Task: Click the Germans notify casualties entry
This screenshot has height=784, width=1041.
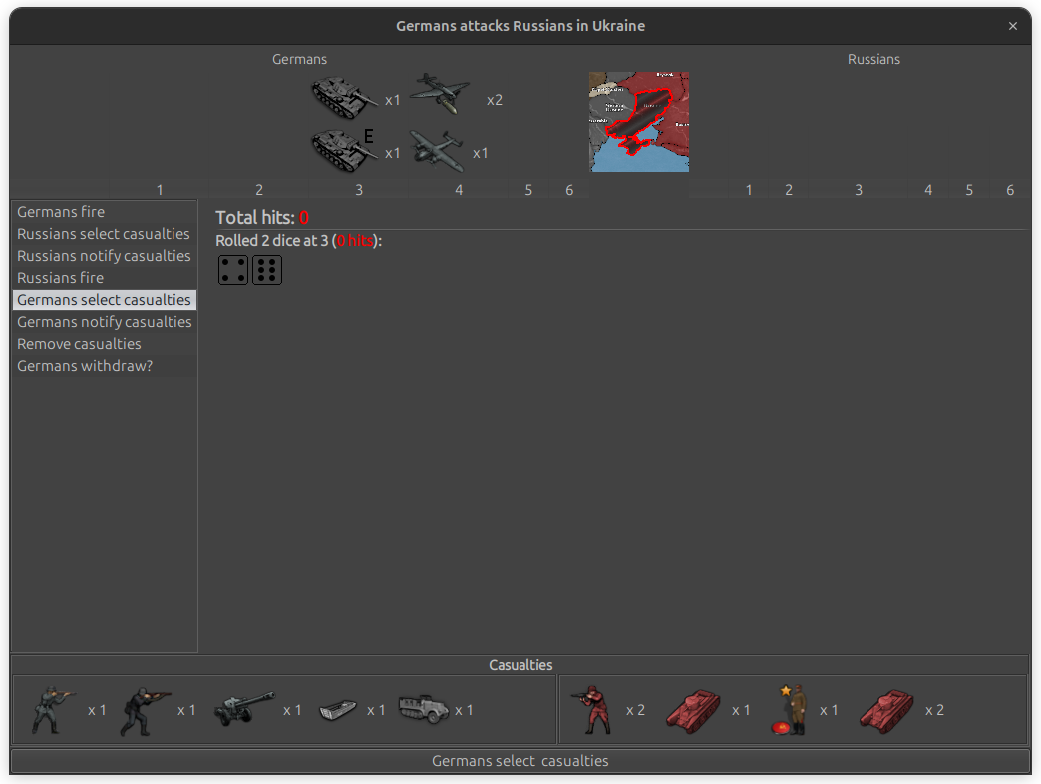Action: point(104,321)
